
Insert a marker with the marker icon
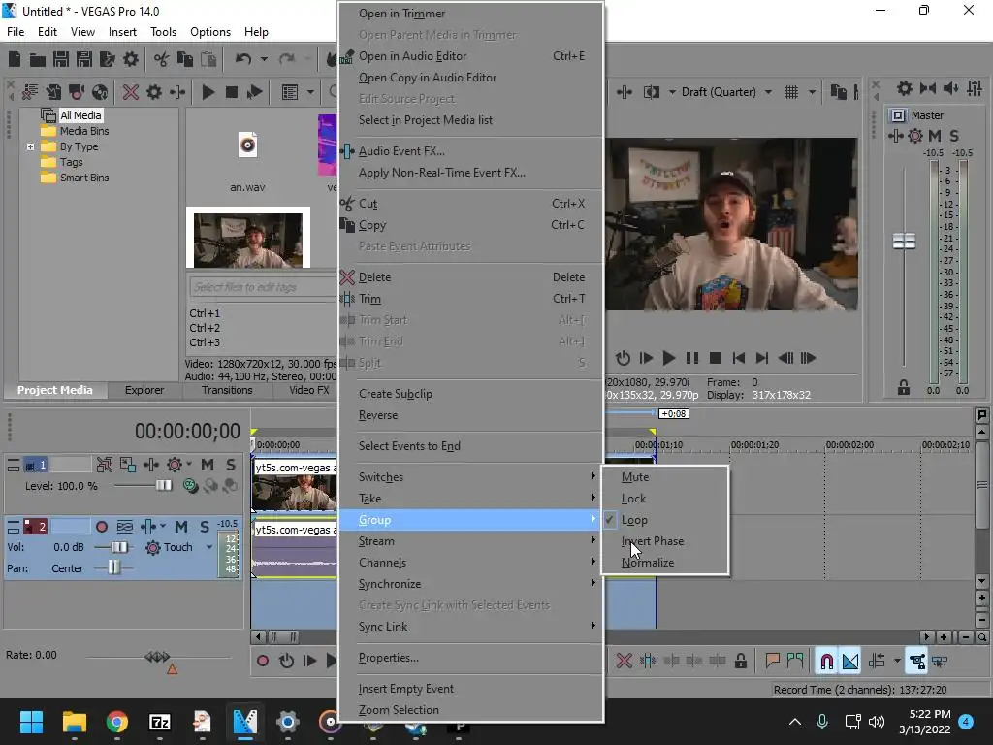(x=772, y=661)
